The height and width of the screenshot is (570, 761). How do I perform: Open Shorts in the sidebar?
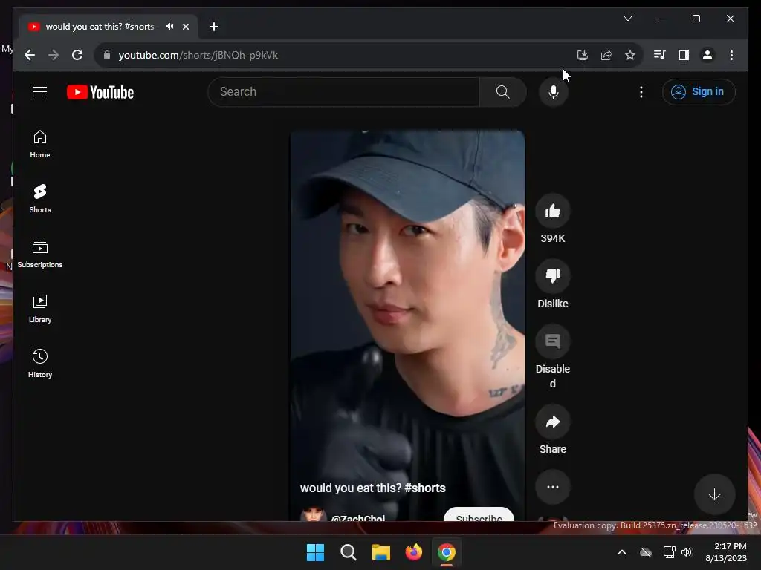(x=40, y=199)
